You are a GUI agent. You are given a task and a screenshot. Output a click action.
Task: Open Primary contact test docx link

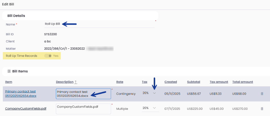(20, 94)
